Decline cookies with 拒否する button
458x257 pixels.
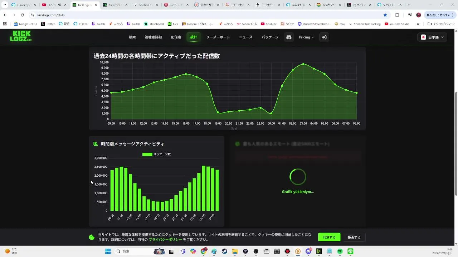pos(354,237)
